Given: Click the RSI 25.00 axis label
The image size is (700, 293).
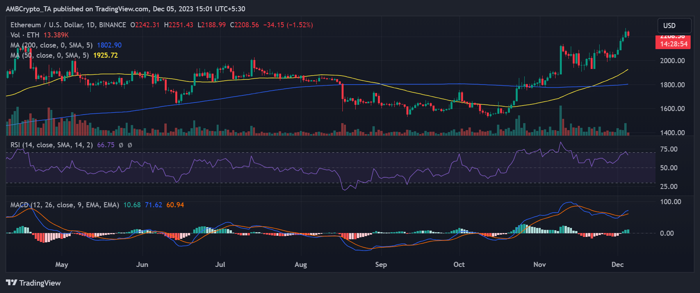Looking at the screenshot, I should pyautogui.click(x=669, y=187).
